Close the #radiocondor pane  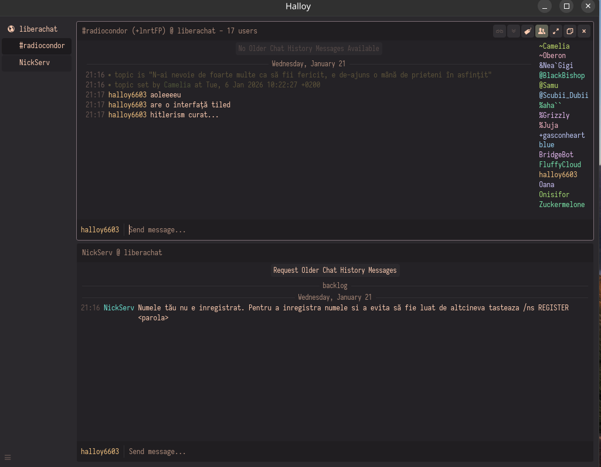(584, 31)
